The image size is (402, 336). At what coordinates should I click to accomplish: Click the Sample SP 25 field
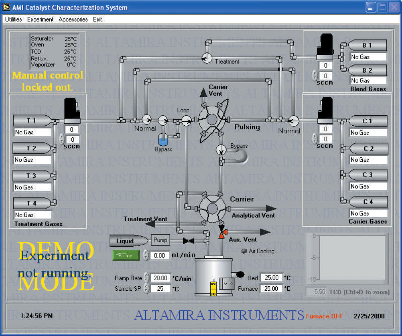160,289
